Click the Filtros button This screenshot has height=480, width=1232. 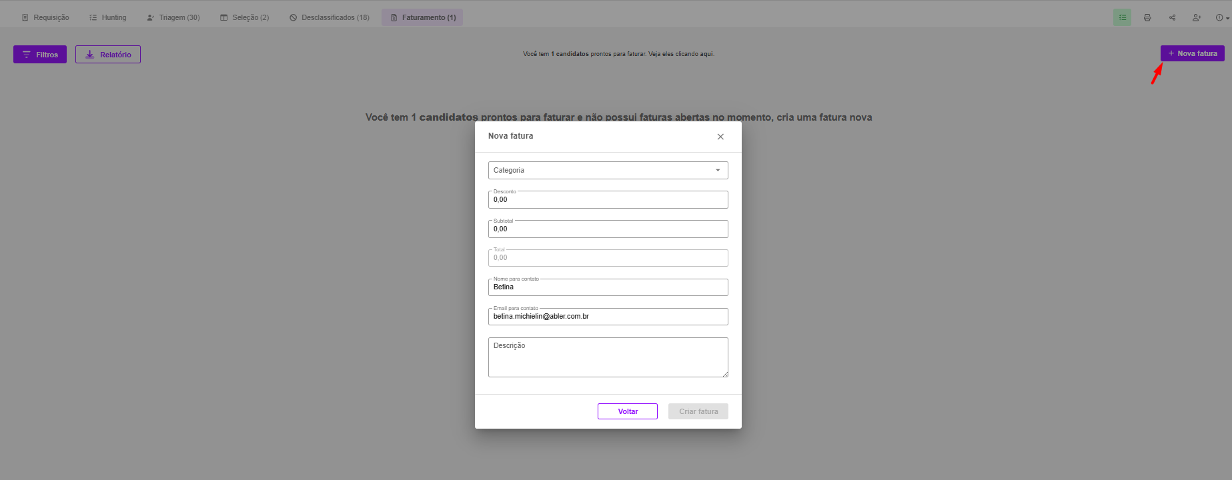40,55
